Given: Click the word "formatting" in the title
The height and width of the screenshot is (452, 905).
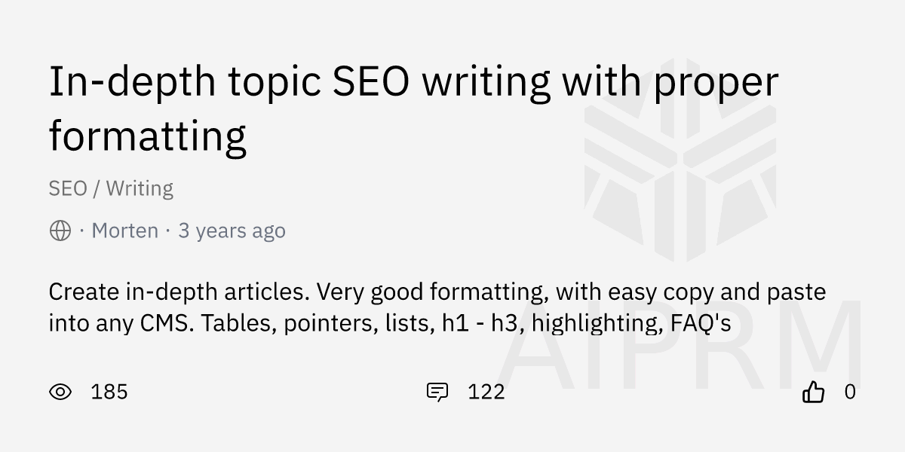Looking at the screenshot, I should (x=148, y=137).
